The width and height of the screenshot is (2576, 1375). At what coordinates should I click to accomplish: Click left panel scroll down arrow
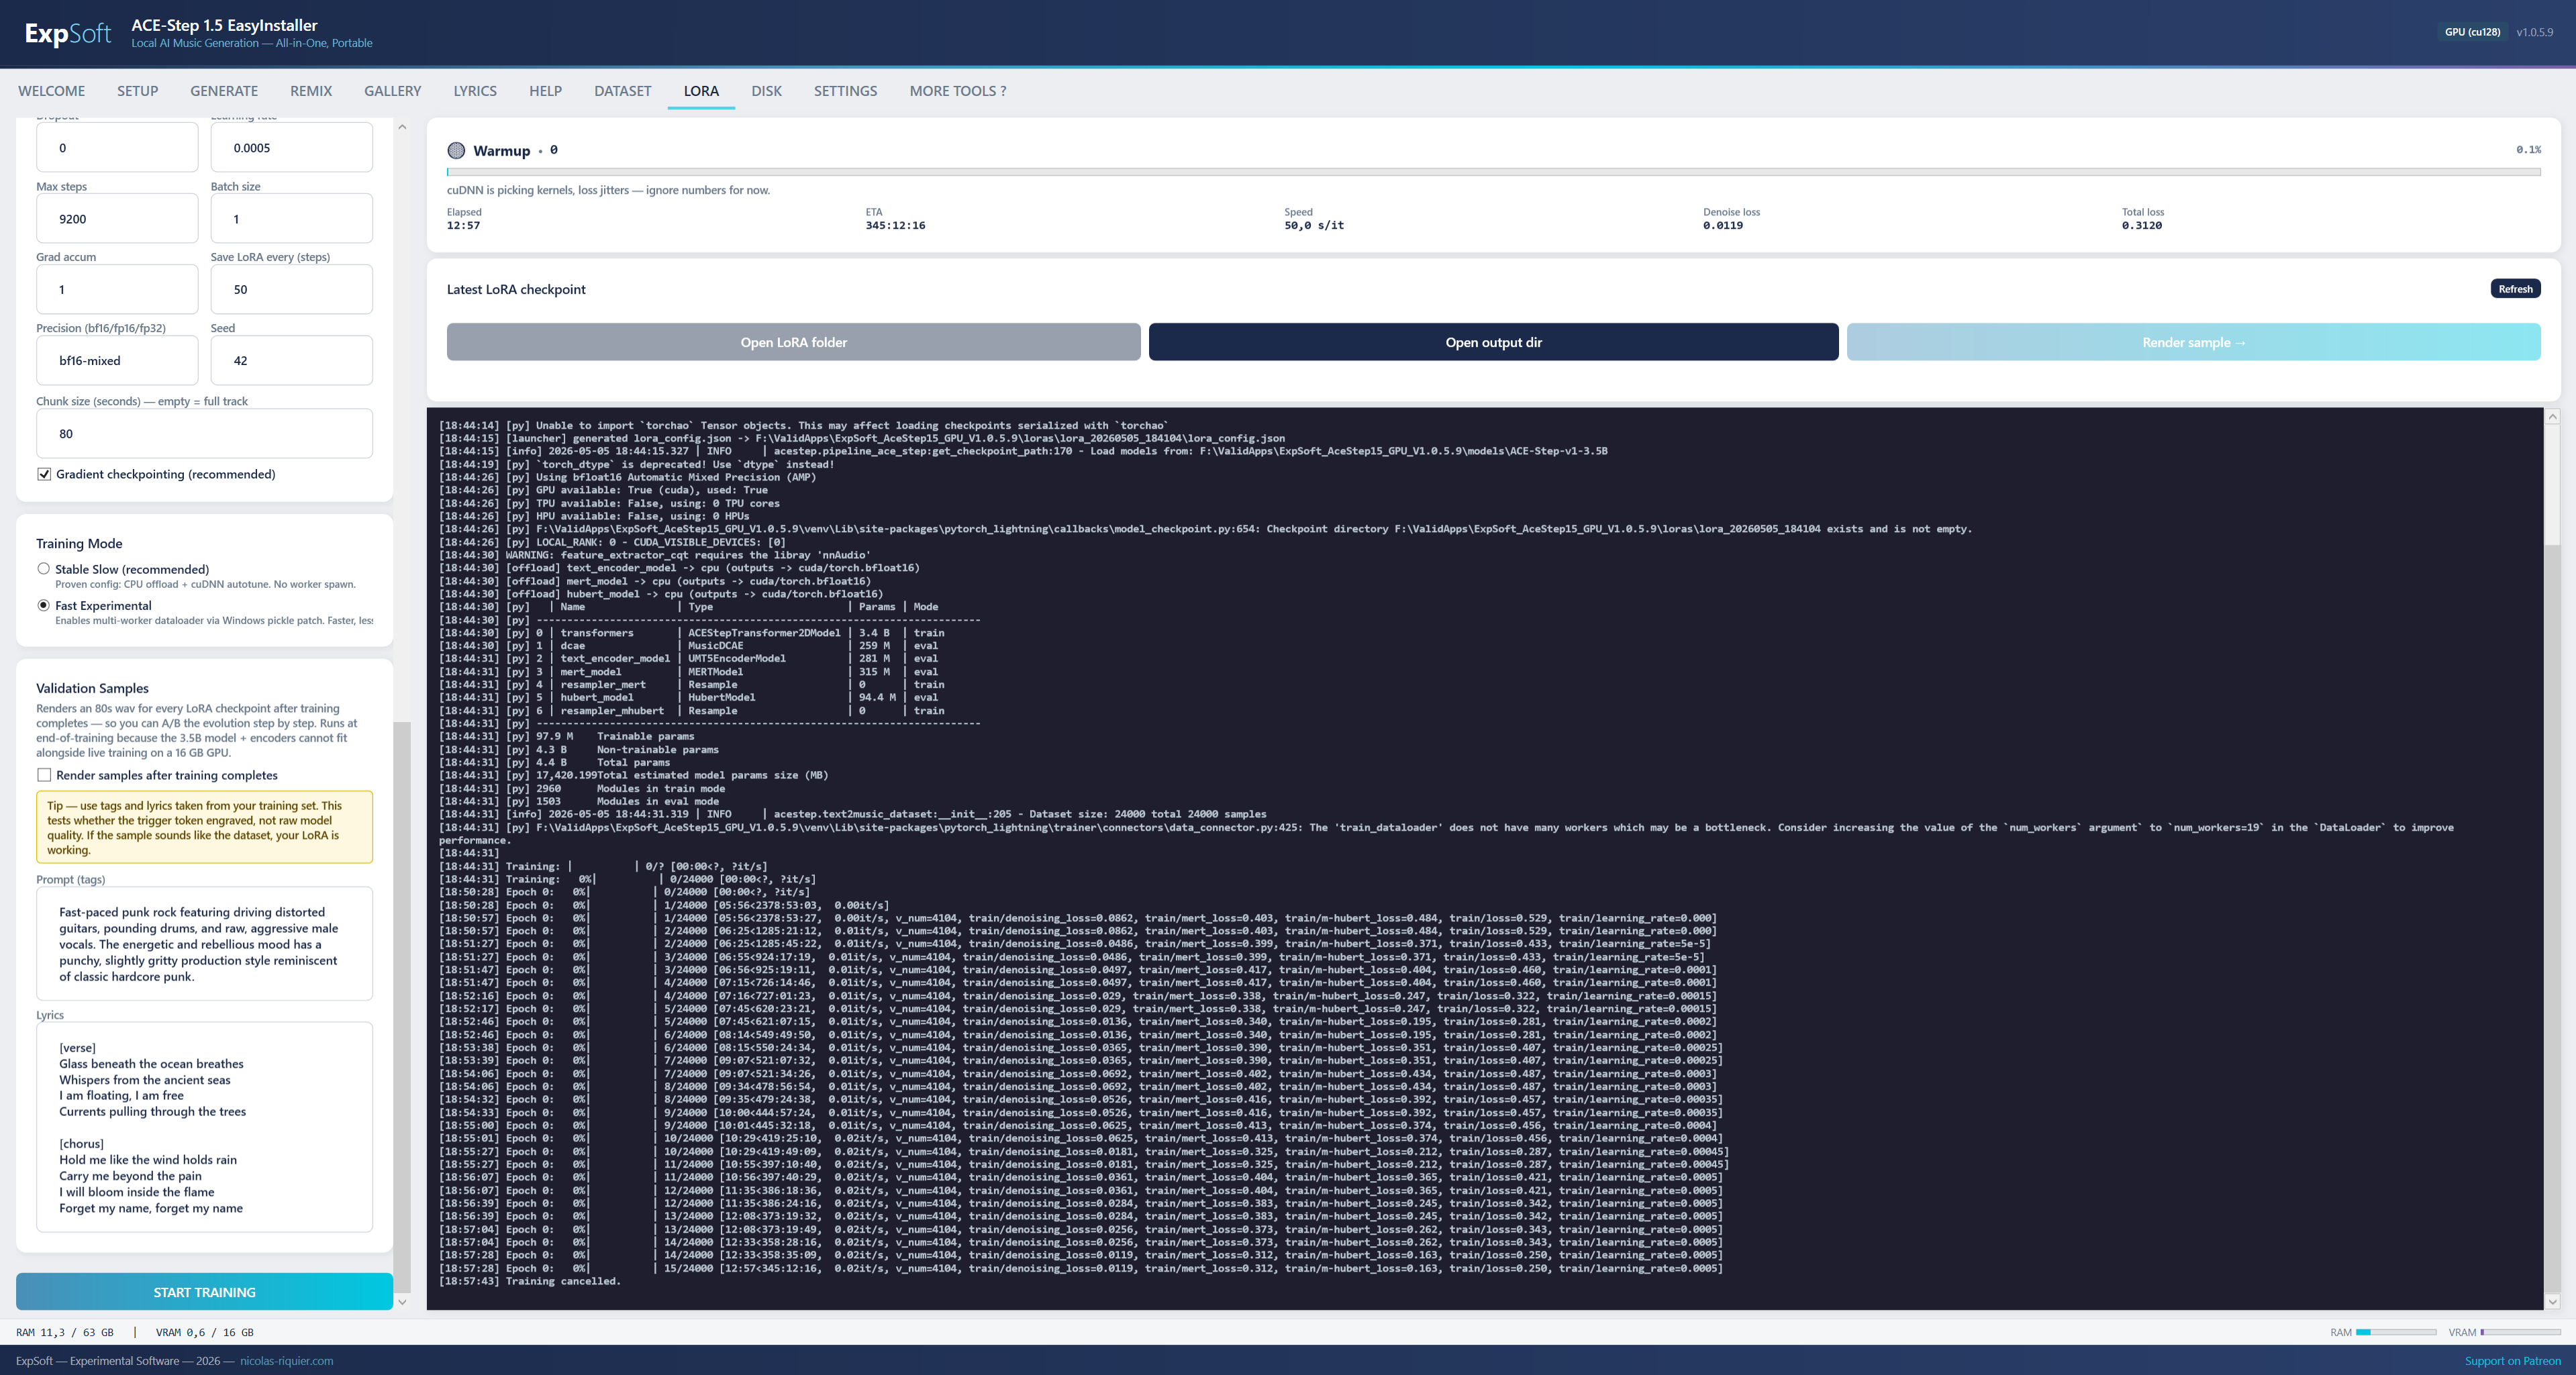pos(402,1302)
